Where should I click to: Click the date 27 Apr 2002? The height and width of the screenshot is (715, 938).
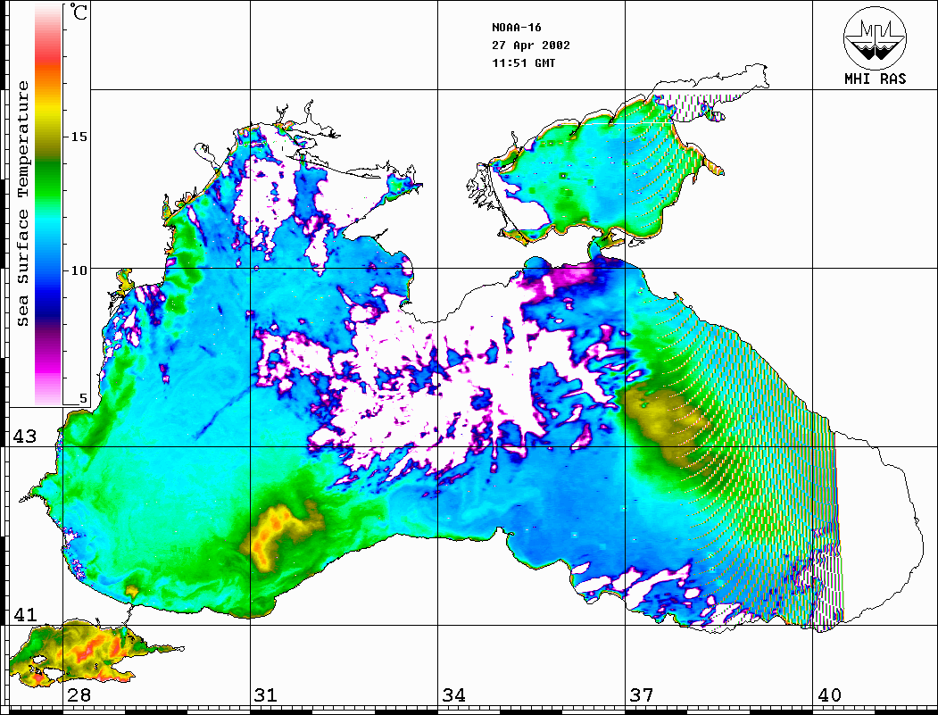pyautogui.click(x=531, y=46)
